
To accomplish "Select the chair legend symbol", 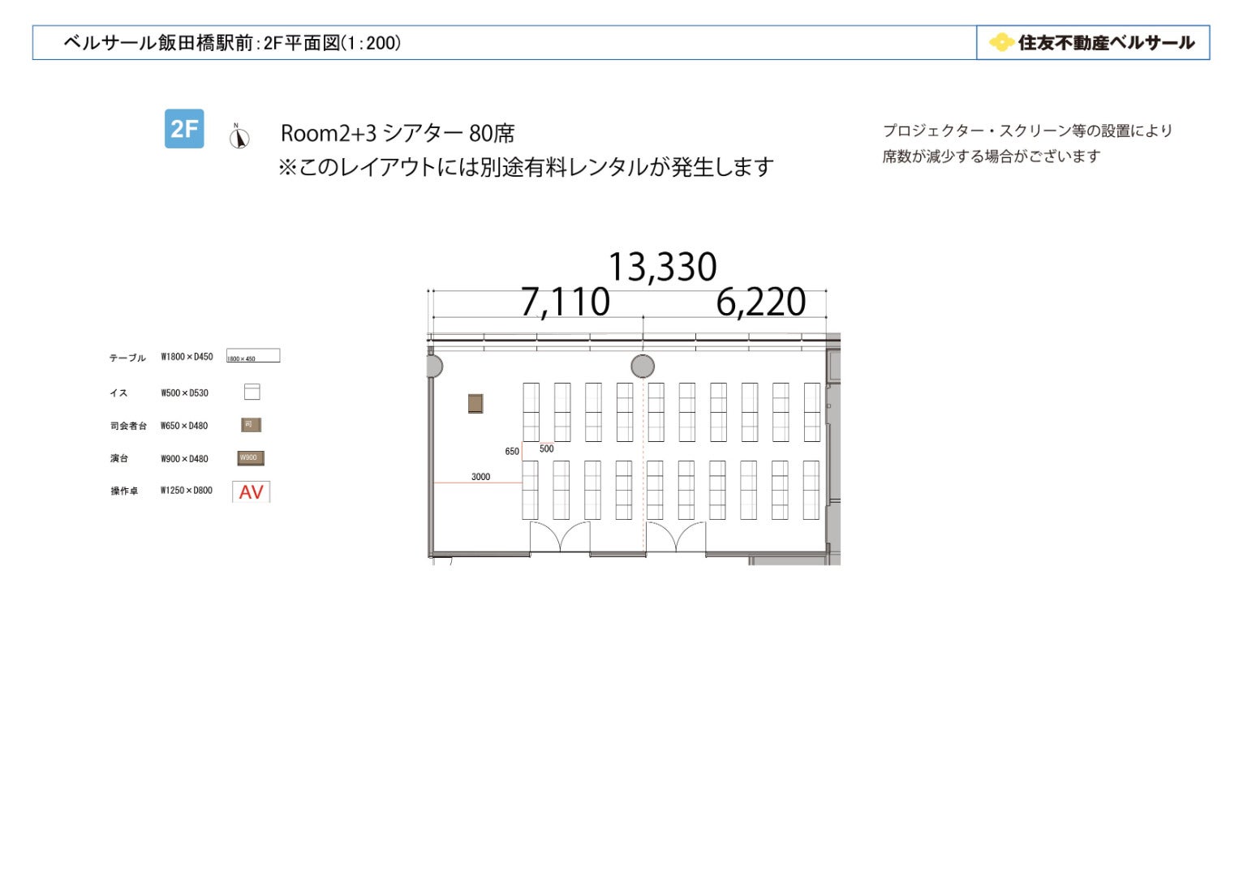I will [252, 392].
